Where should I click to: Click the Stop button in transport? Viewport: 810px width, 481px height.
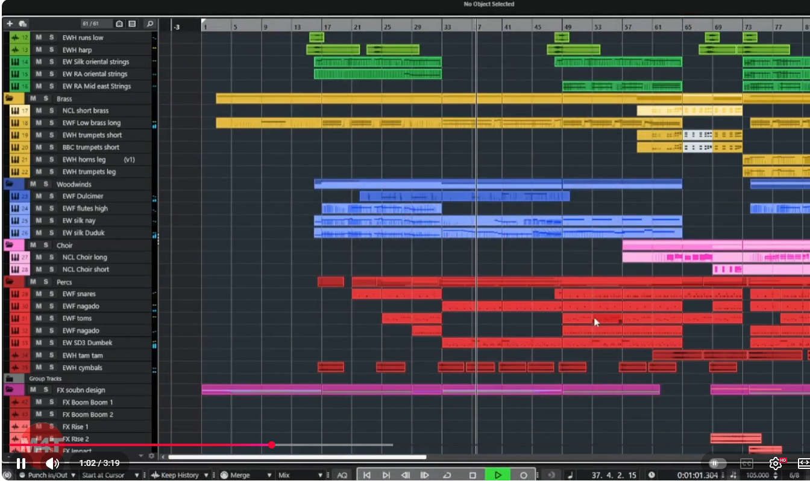click(x=472, y=475)
